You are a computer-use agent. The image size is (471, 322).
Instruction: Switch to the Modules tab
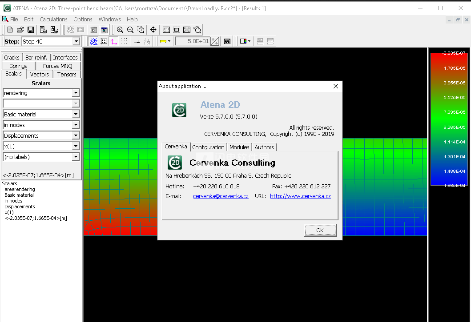tap(239, 147)
